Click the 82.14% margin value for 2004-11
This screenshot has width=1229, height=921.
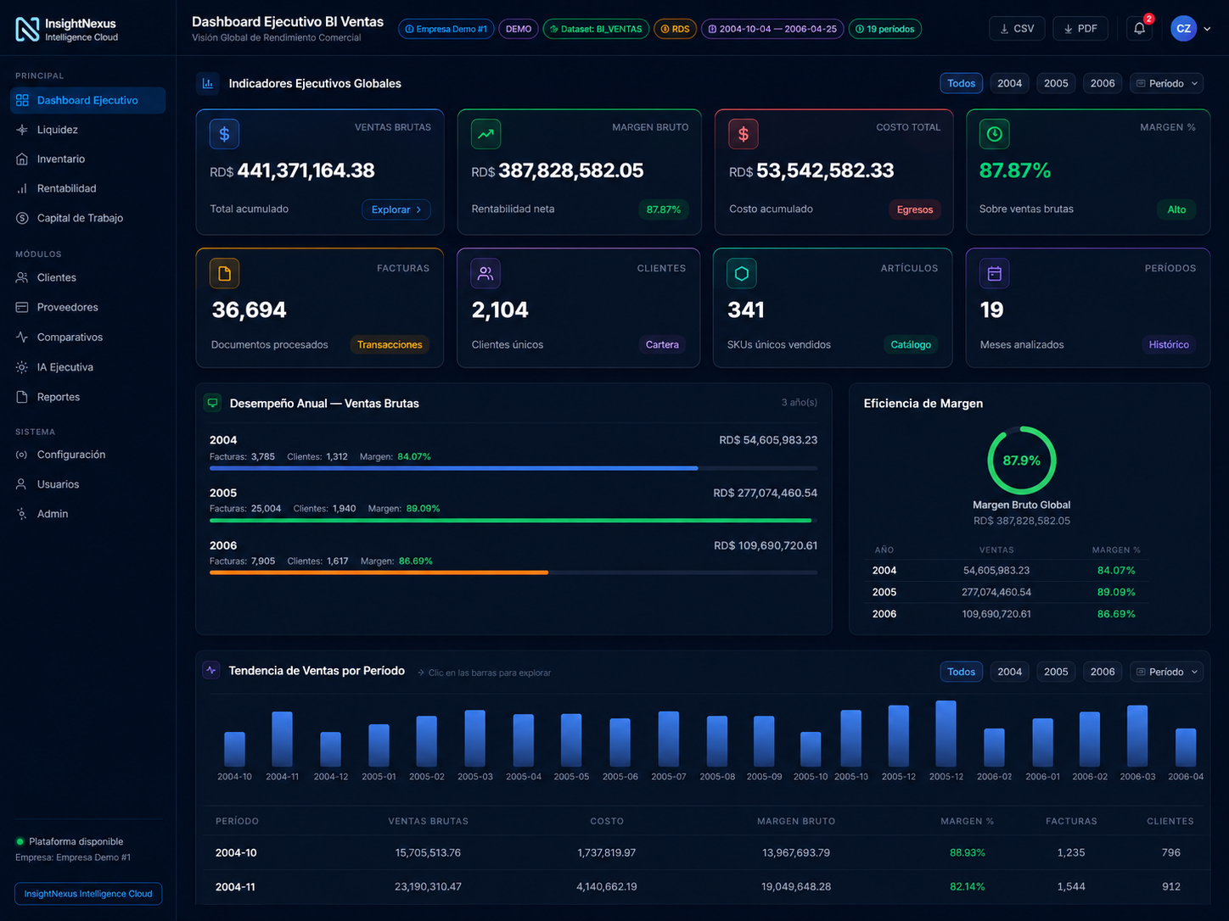point(968,886)
